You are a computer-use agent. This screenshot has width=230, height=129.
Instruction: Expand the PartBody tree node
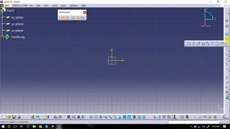point(2,37)
